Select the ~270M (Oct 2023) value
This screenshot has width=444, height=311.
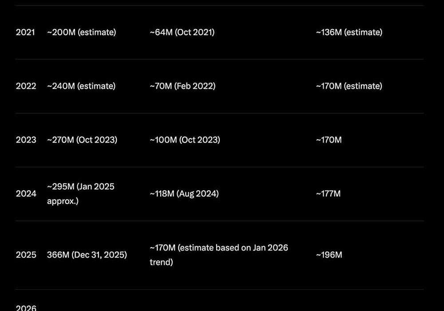[82, 140]
